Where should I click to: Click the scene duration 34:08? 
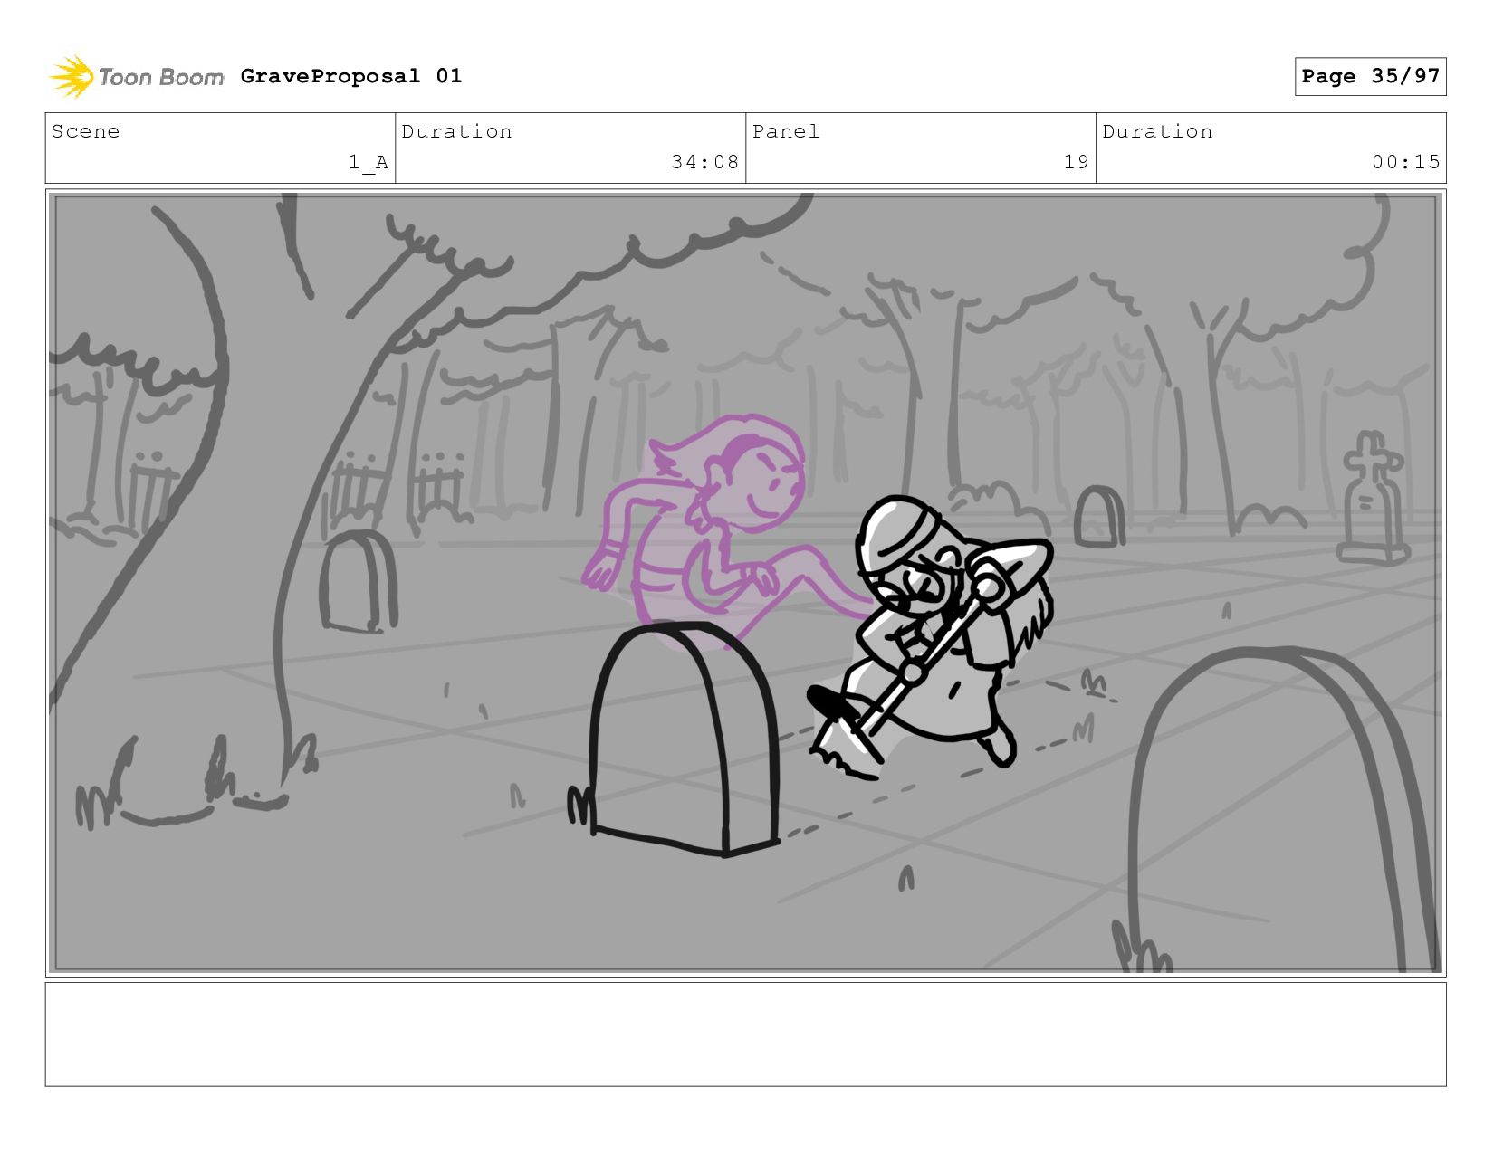tap(704, 162)
